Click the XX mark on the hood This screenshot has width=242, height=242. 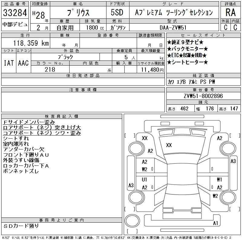[169, 146]
